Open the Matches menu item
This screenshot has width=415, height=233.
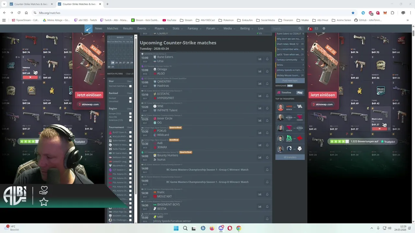(x=113, y=28)
